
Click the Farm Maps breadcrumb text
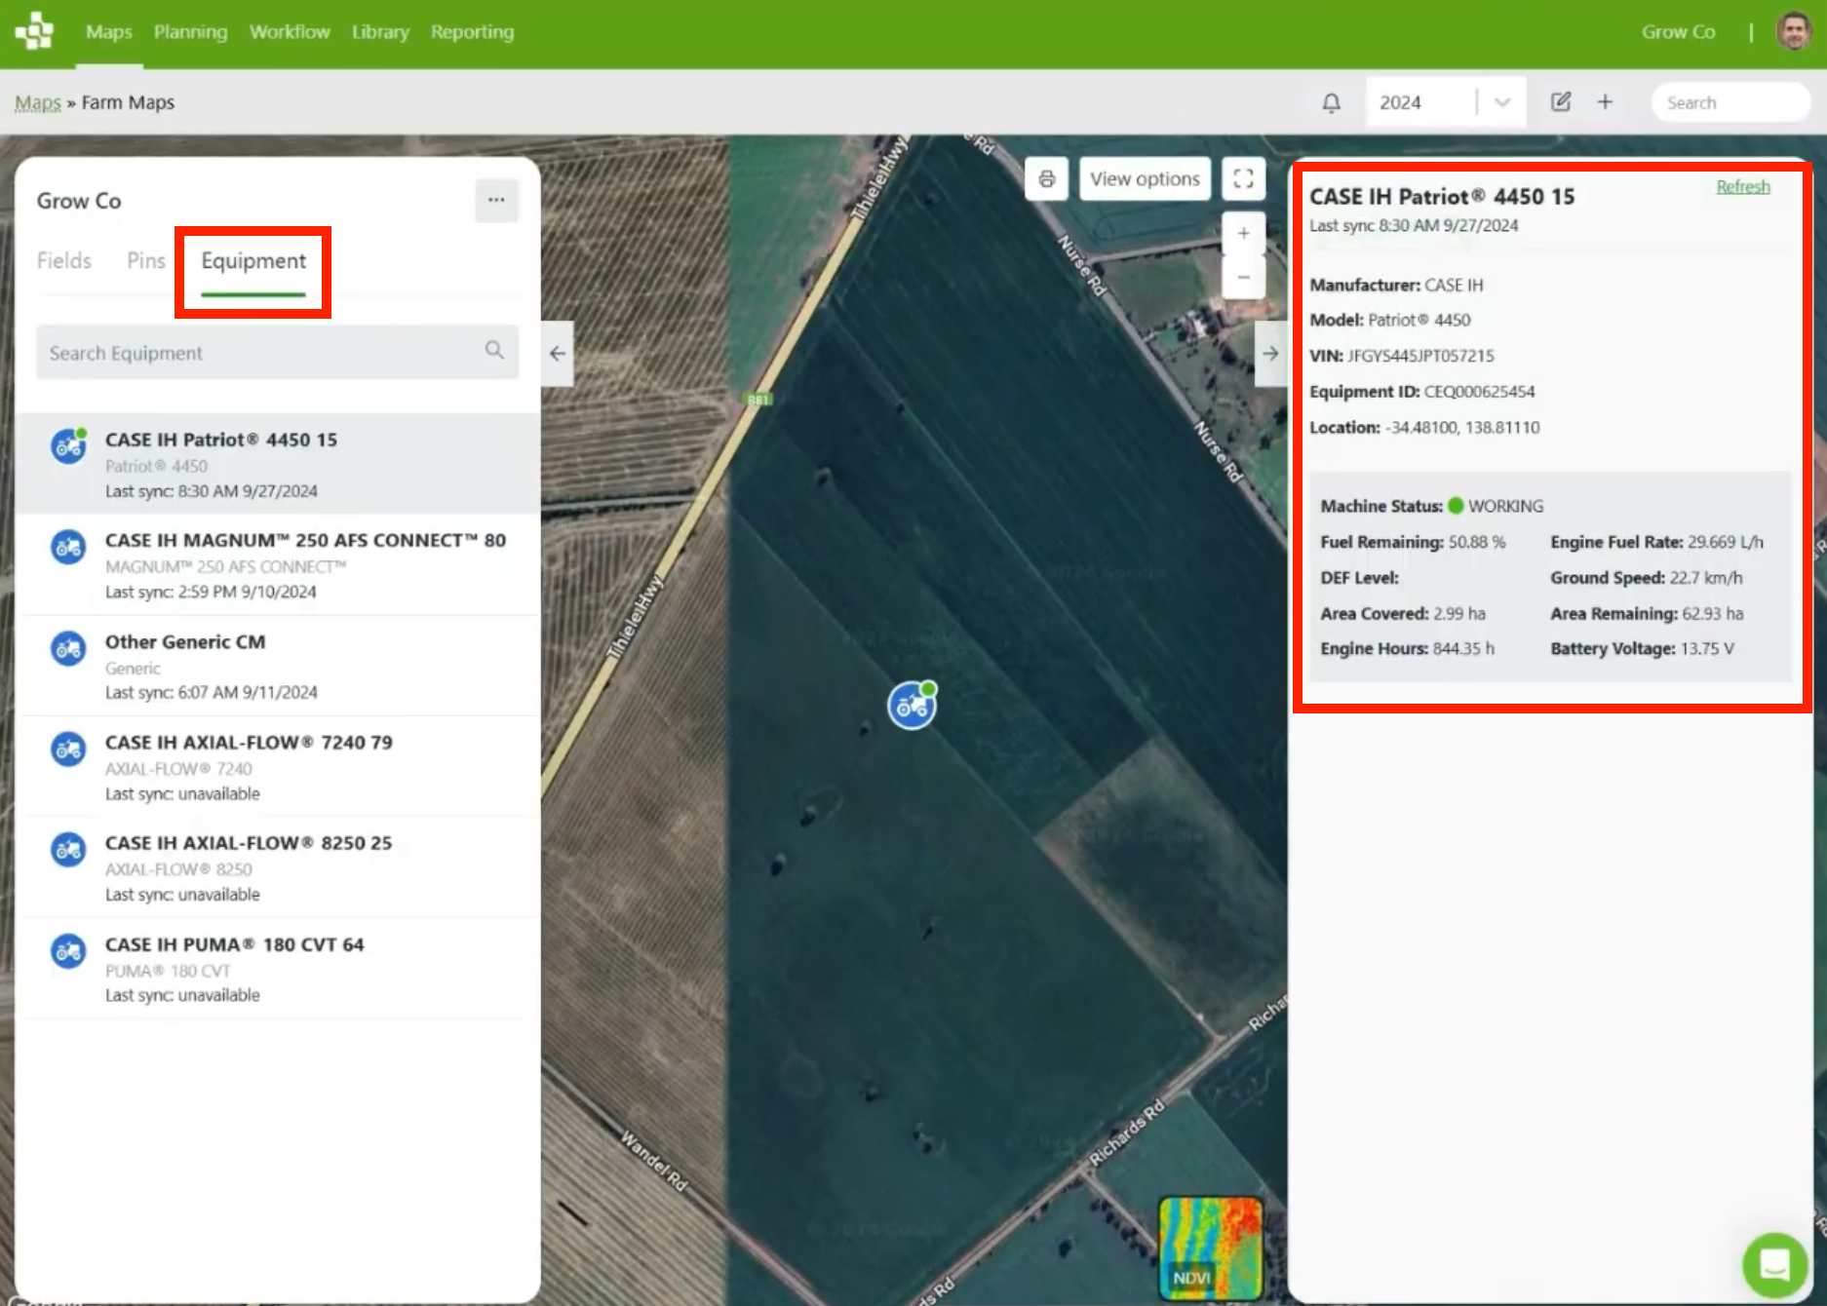128,102
